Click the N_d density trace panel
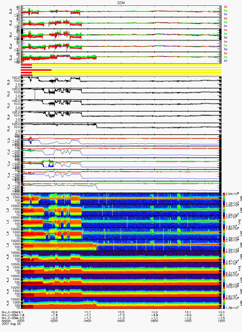The height and width of the screenshot is (332, 242). [x=121, y=94]
